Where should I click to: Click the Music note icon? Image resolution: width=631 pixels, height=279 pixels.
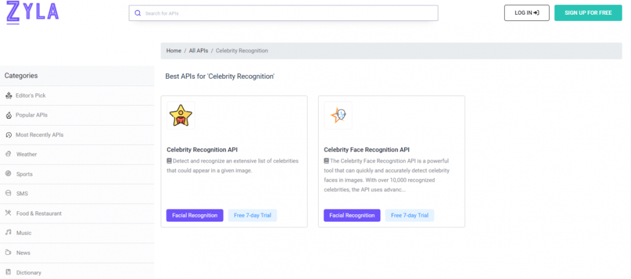pyautogui.click(x=9, y=233)
